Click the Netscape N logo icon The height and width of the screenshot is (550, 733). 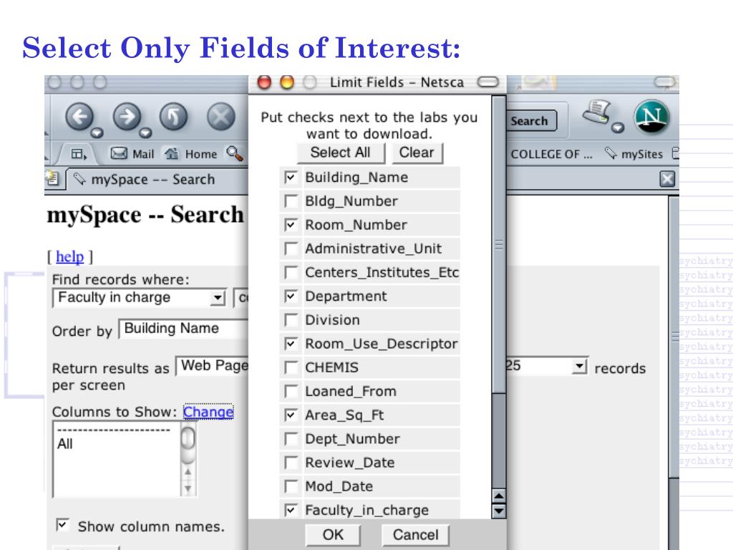[x=651, y=117]
